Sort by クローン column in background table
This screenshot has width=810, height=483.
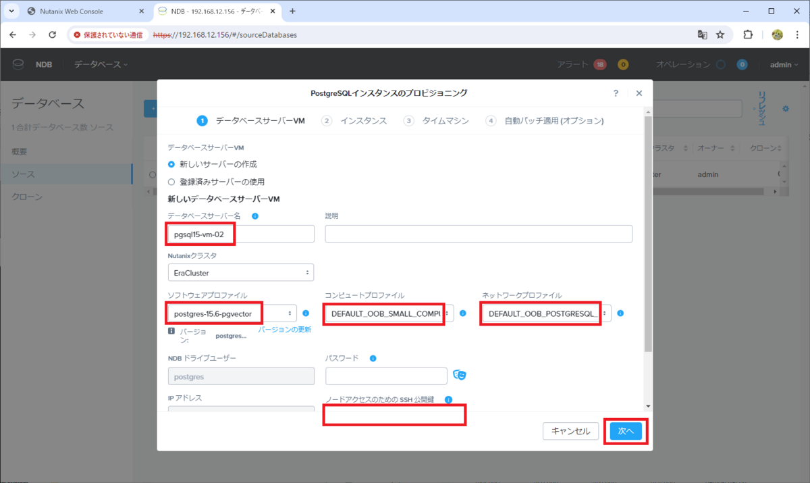[x=767, y=148]
